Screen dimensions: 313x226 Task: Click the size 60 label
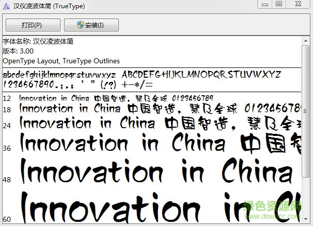tap(7, 219)
